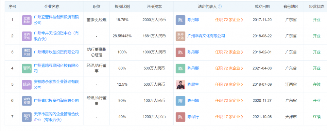Expand 任职 72 家企业 in row 1

point(229,20)
